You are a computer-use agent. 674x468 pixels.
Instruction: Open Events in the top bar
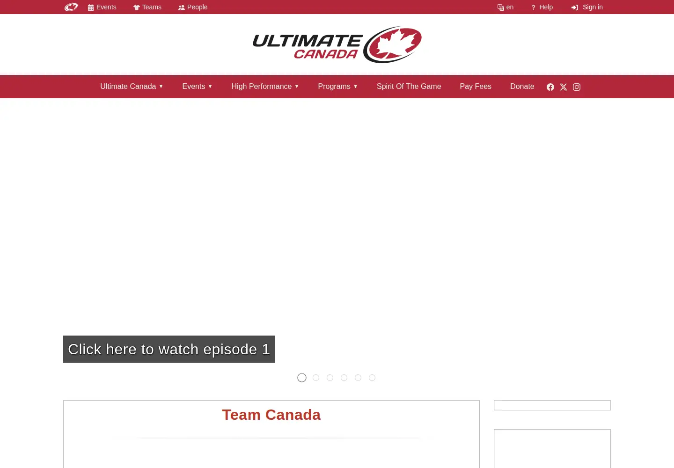pyautogui.click(x=102, y=7)
